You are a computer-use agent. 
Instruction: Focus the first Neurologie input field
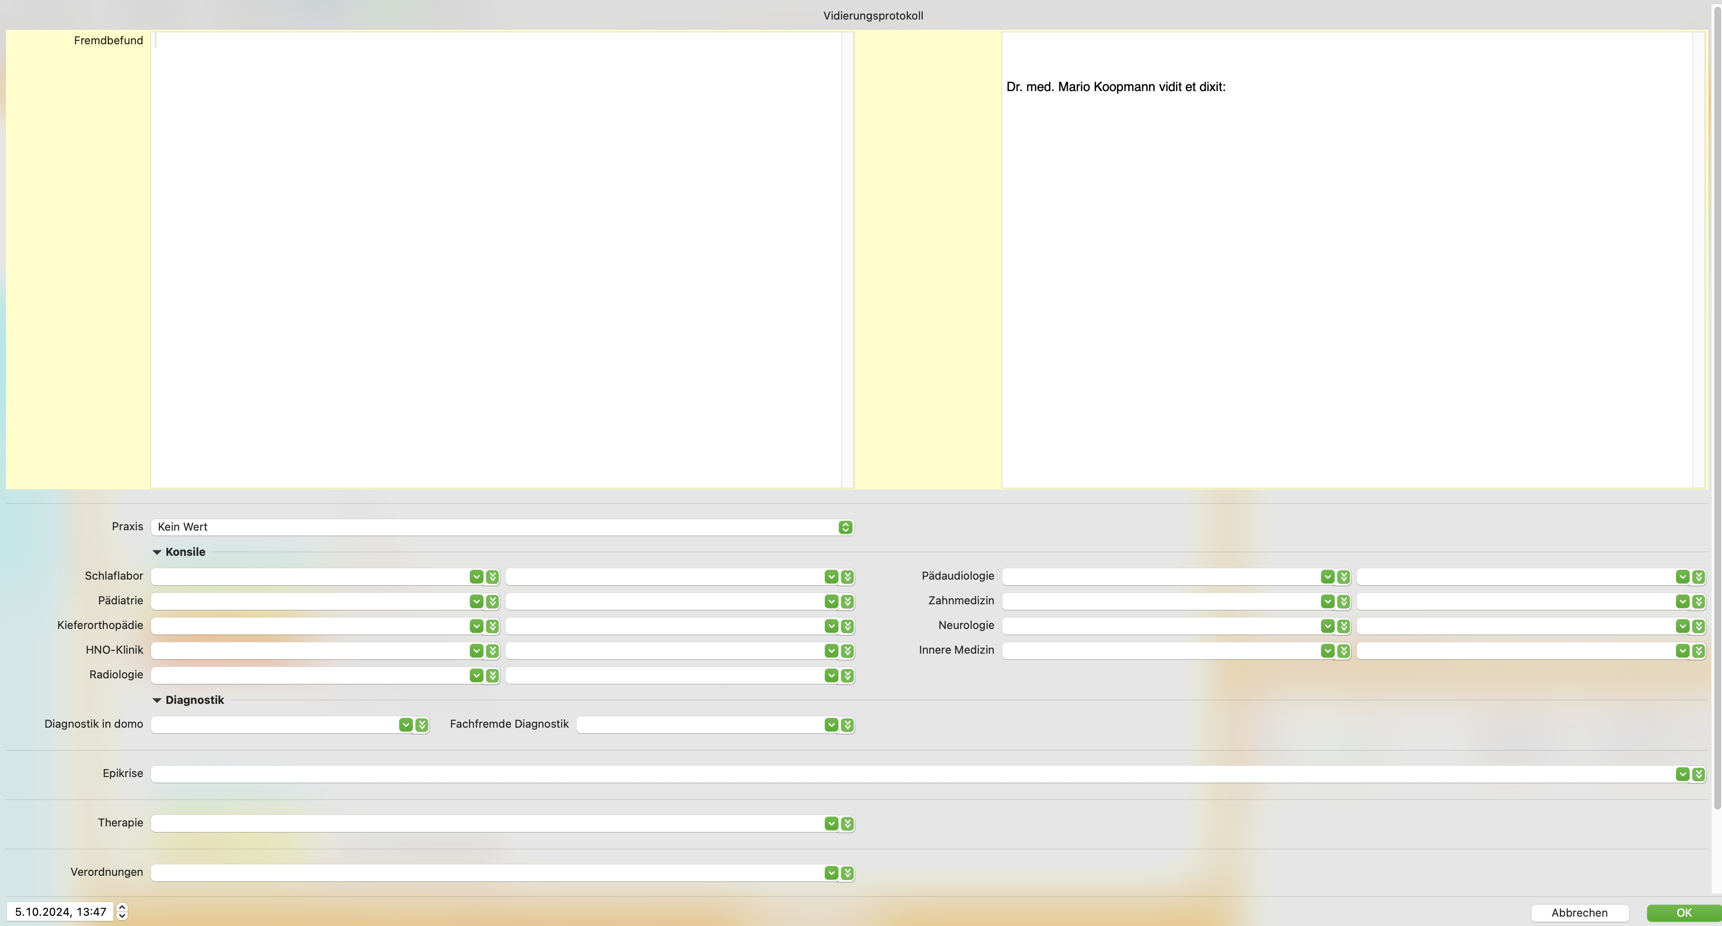pyautogui.click(x=1161, y=626)
